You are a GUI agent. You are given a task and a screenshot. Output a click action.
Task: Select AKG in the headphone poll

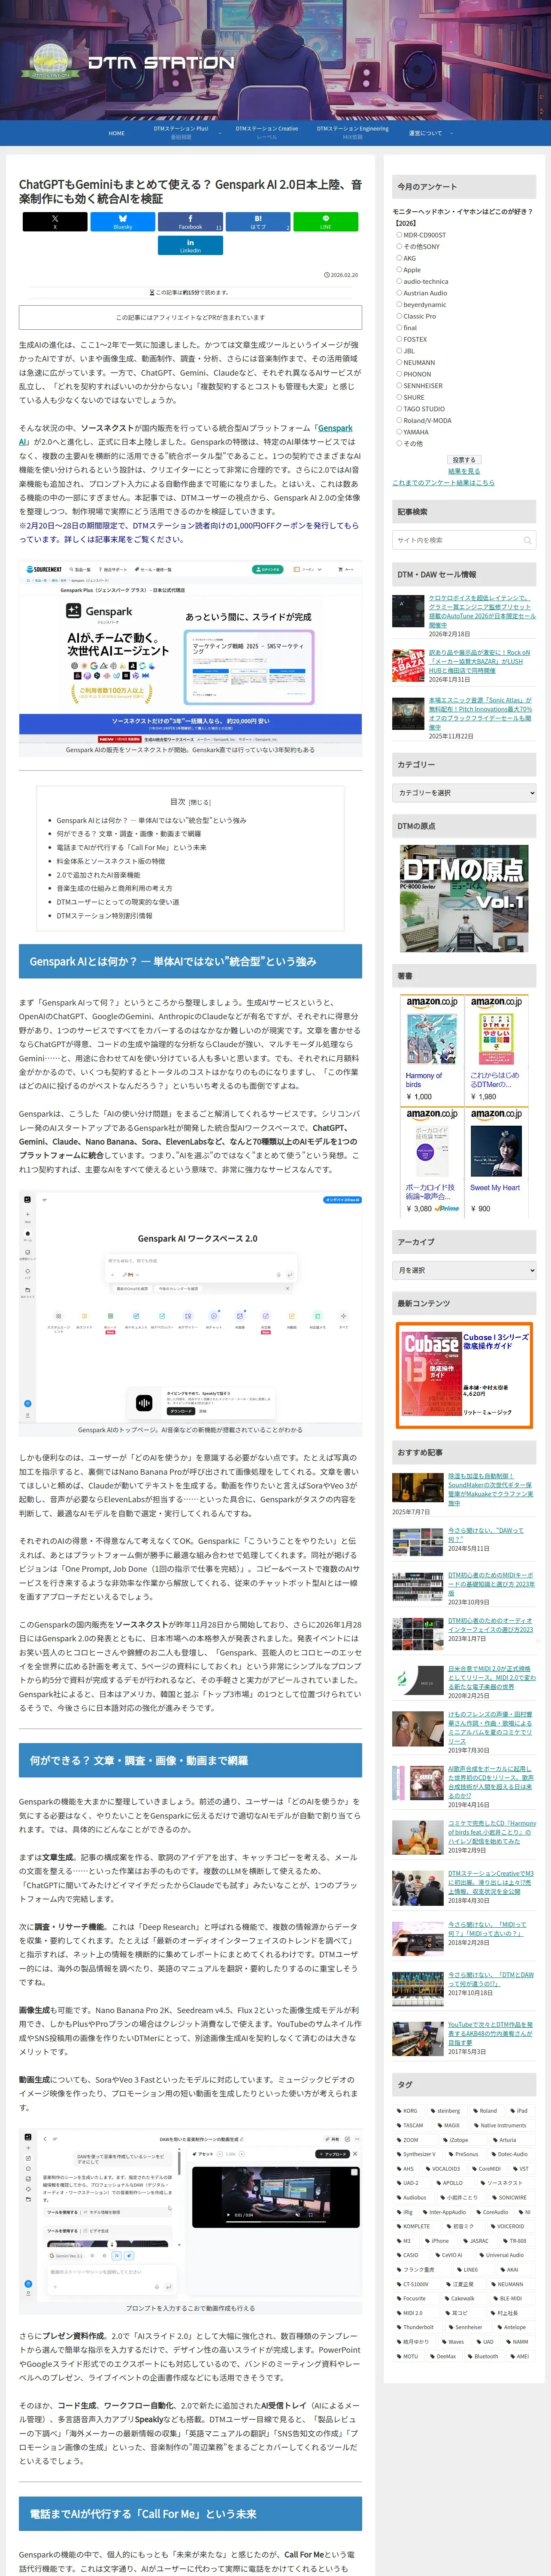399,258
